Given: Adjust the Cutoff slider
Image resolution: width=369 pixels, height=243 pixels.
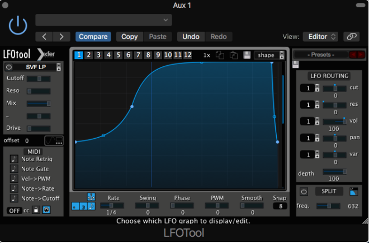Looking at the screenshot, I should click(39, 79).
